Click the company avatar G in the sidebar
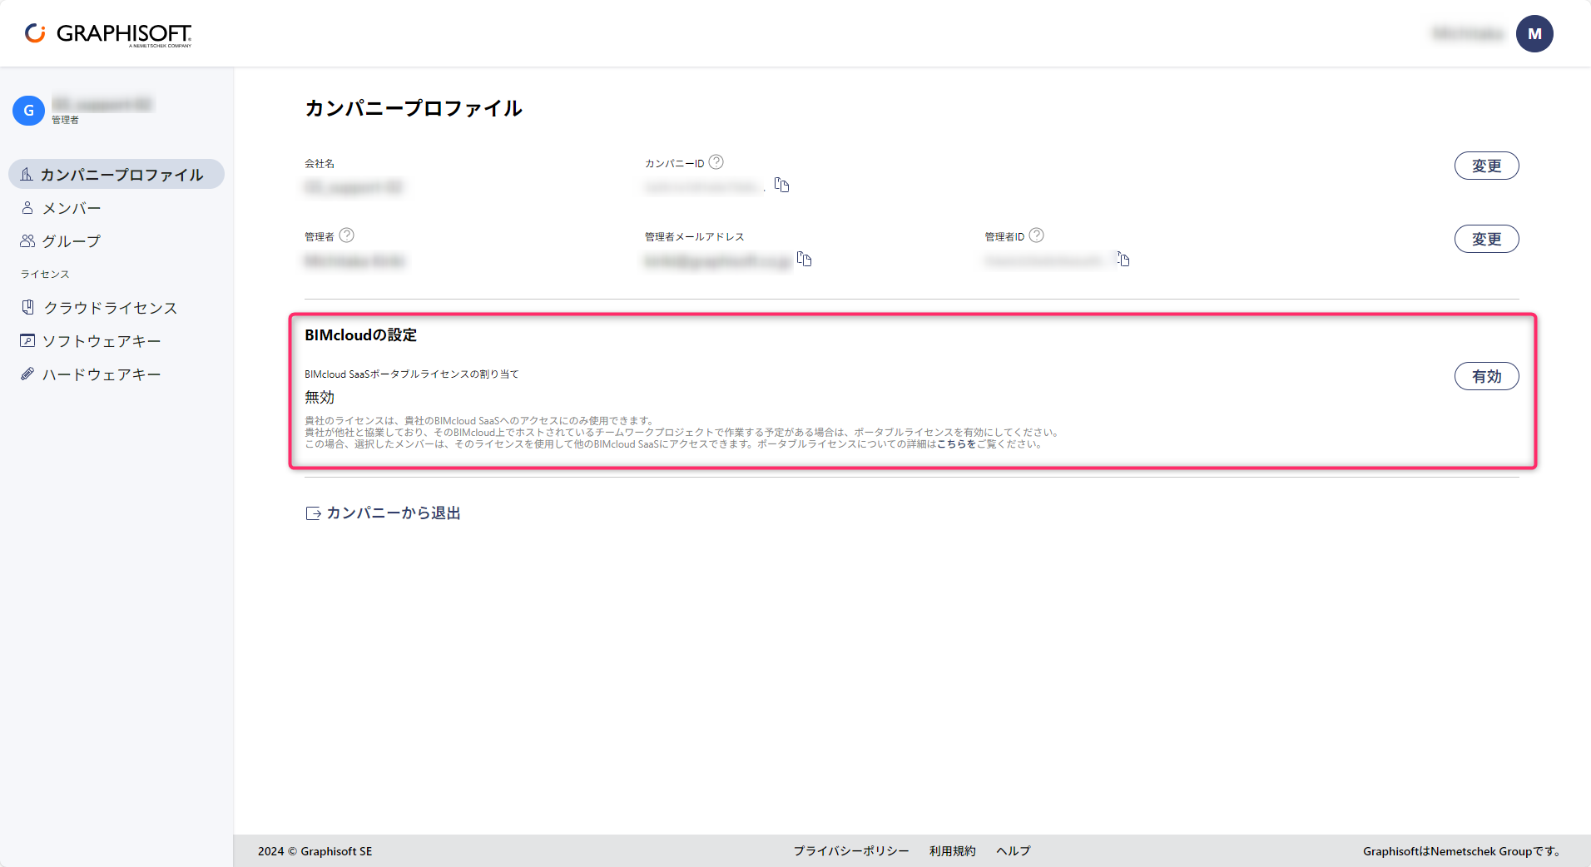1591x867 pixels. point(28,110)
